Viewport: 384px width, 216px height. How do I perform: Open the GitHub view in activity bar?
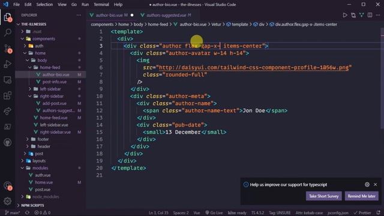(x=8, y=142)
